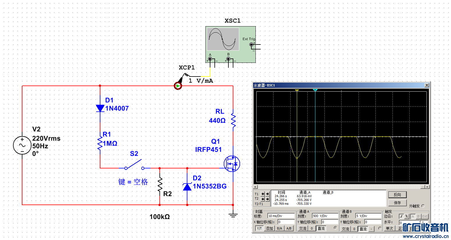The image size is (451, 240).
Task: Move cursor T2 left with arrow
Action: click(263, 199)
